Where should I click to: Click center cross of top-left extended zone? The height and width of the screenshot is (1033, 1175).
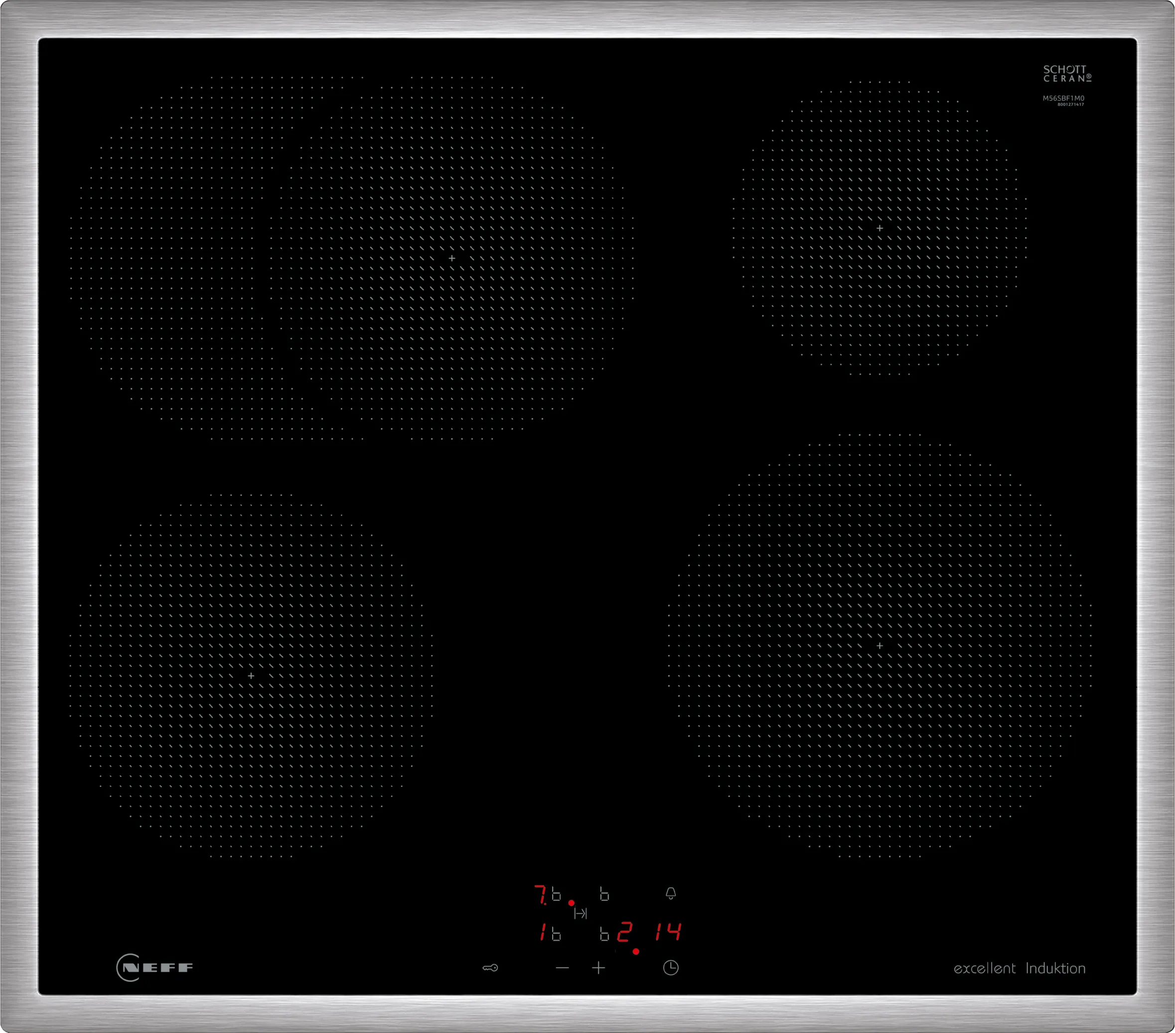(x=452, y=258)
